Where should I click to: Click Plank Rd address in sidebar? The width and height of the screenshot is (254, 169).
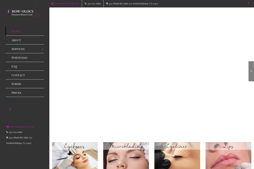(x=19, y=140)
